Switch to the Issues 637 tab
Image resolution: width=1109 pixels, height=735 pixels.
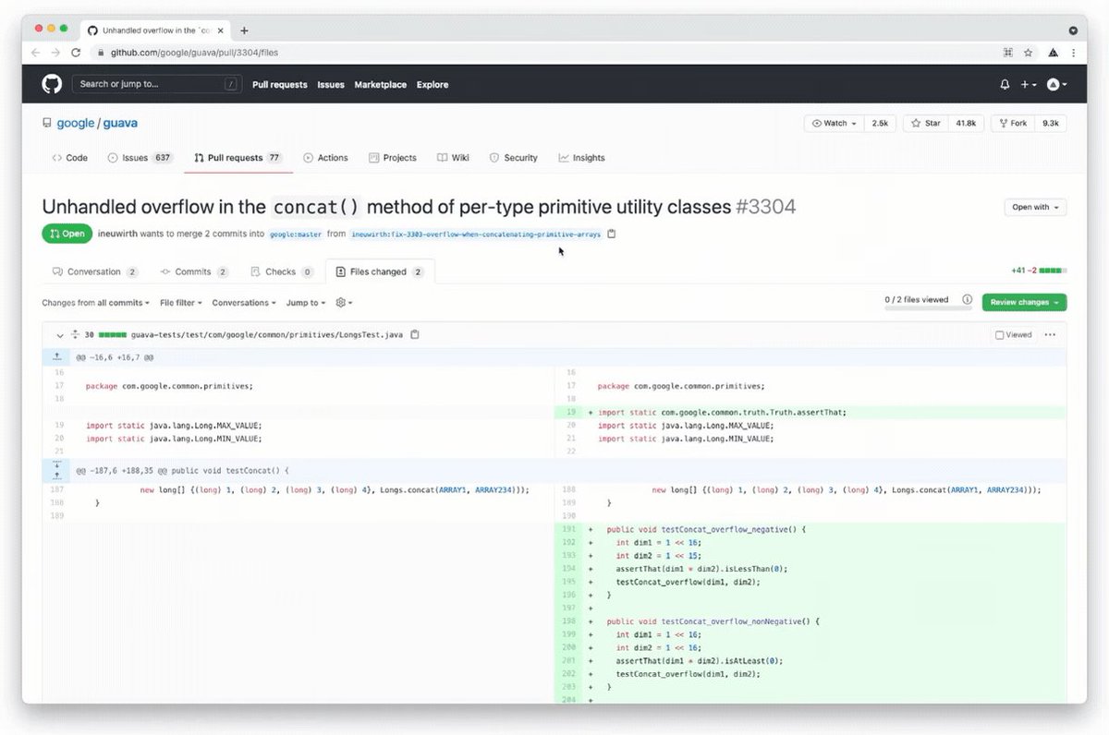[x=140, y=158]
